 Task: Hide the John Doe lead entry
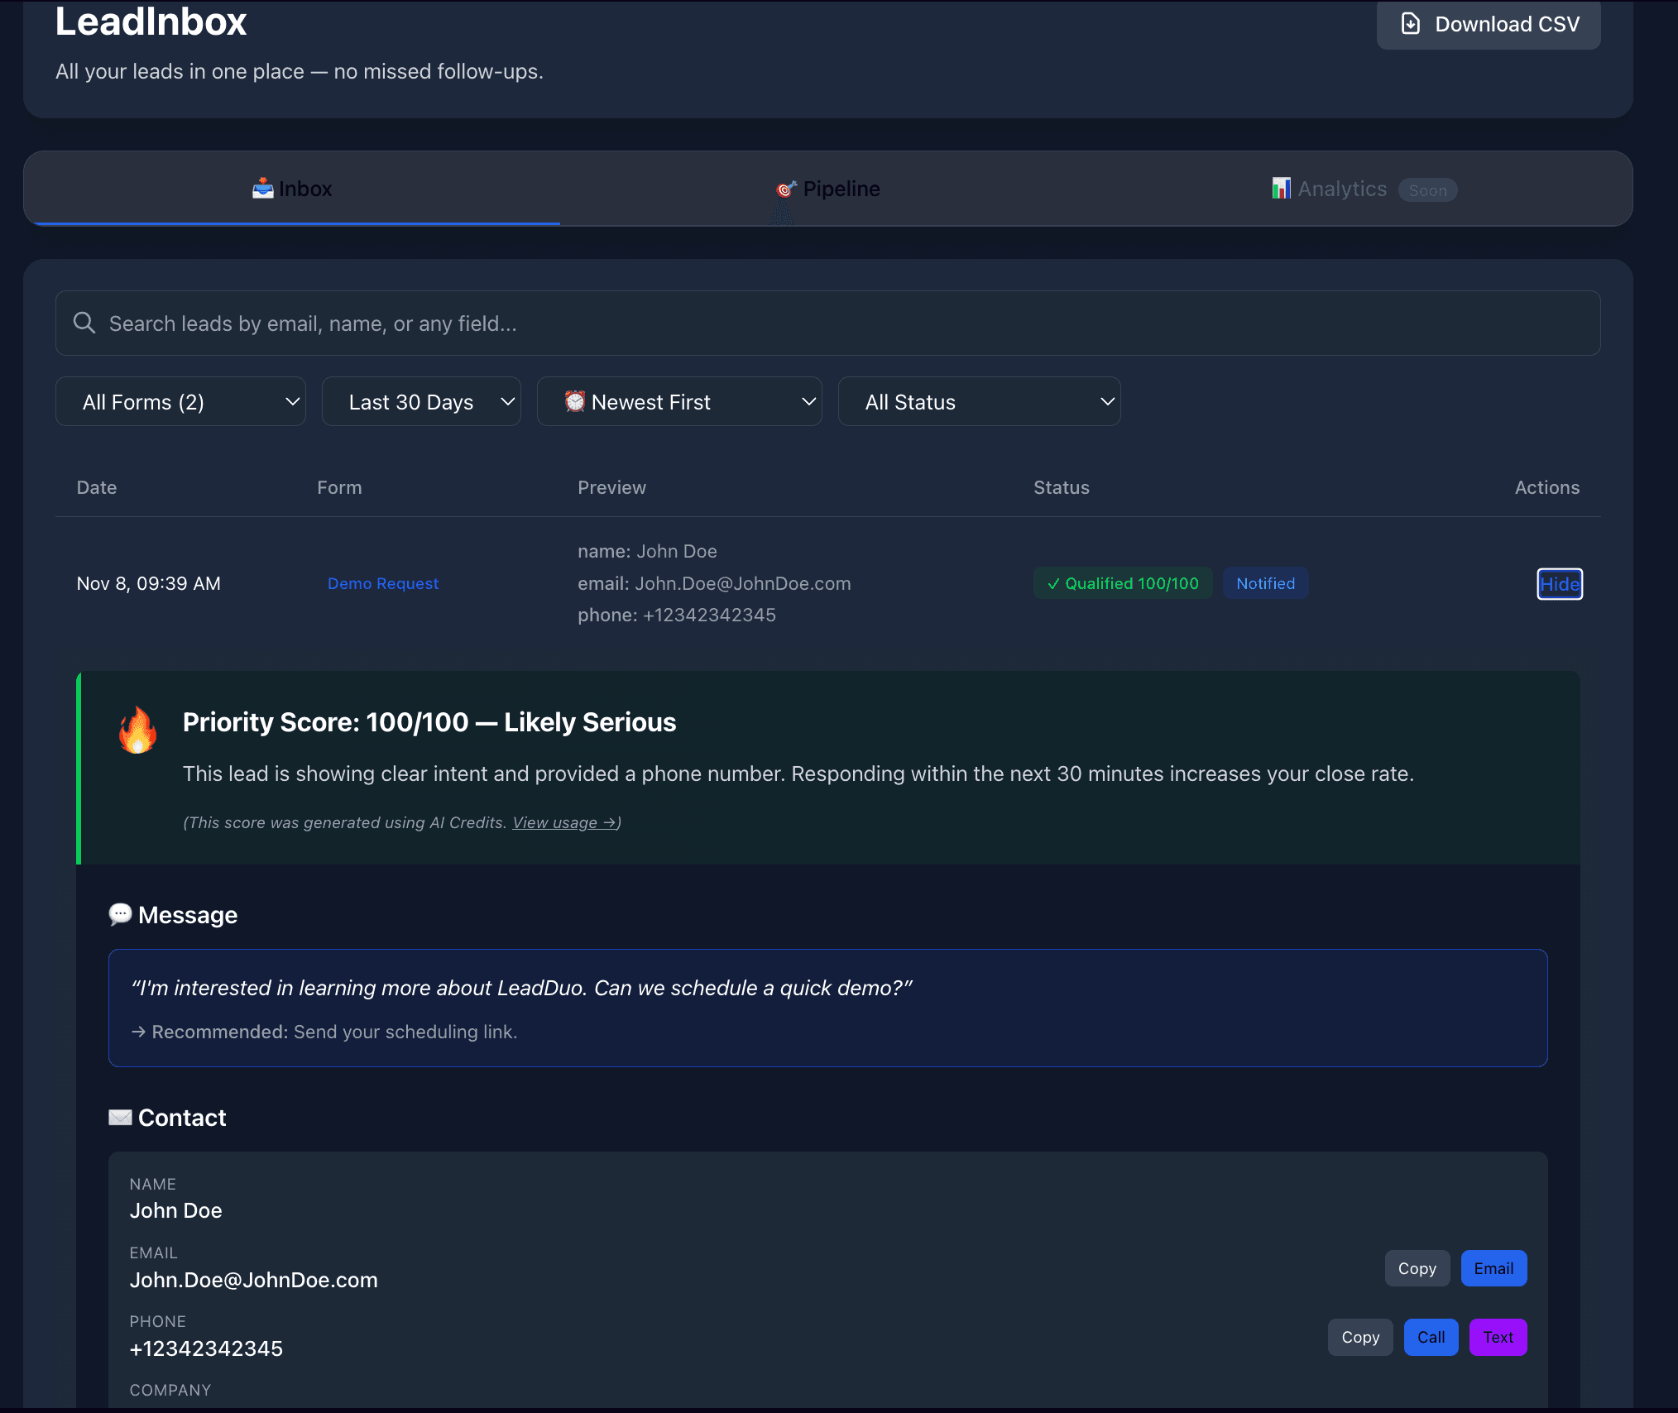(x=1559, y=584)
